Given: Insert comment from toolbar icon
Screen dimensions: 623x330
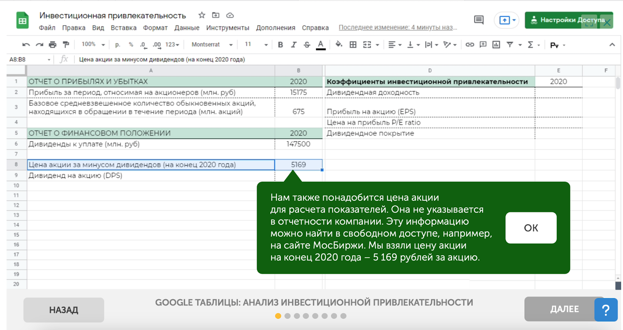Looking at the screenshot, I should [x=483, y=45].
